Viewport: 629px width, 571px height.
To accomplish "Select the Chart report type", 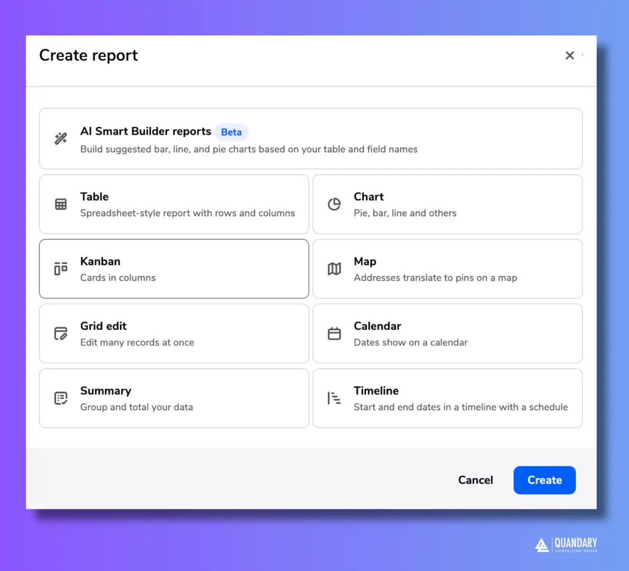I will click(447, 204).
